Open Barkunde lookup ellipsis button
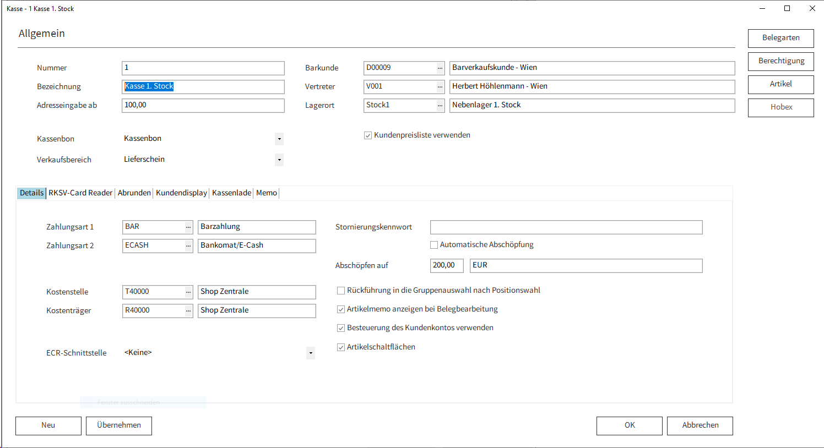This screenshot has height=448, width=824. (x=440, y=68)
